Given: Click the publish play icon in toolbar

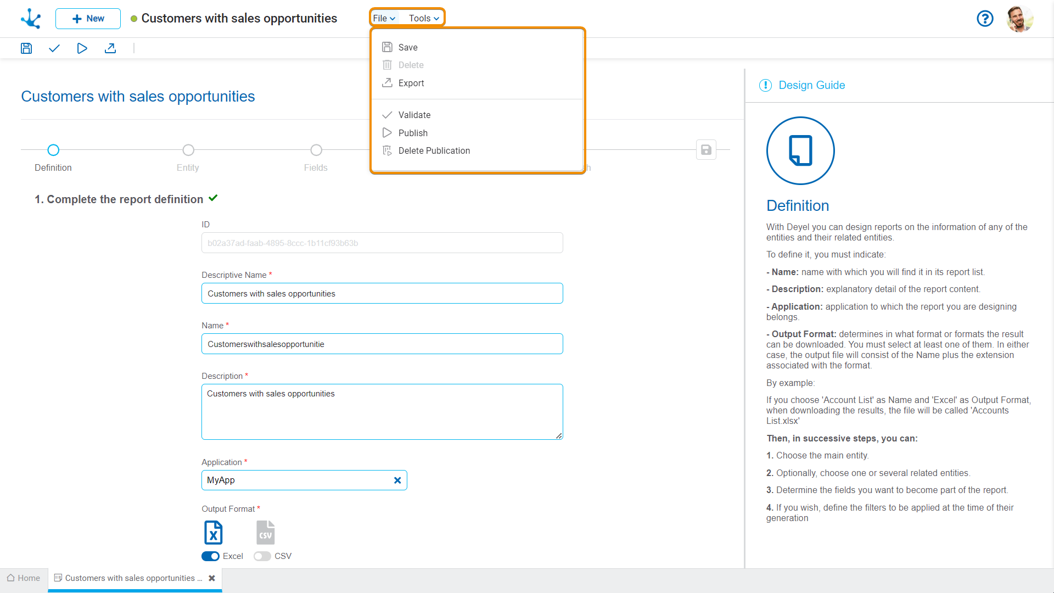Looking at the screenshot, I should [82, 48].
